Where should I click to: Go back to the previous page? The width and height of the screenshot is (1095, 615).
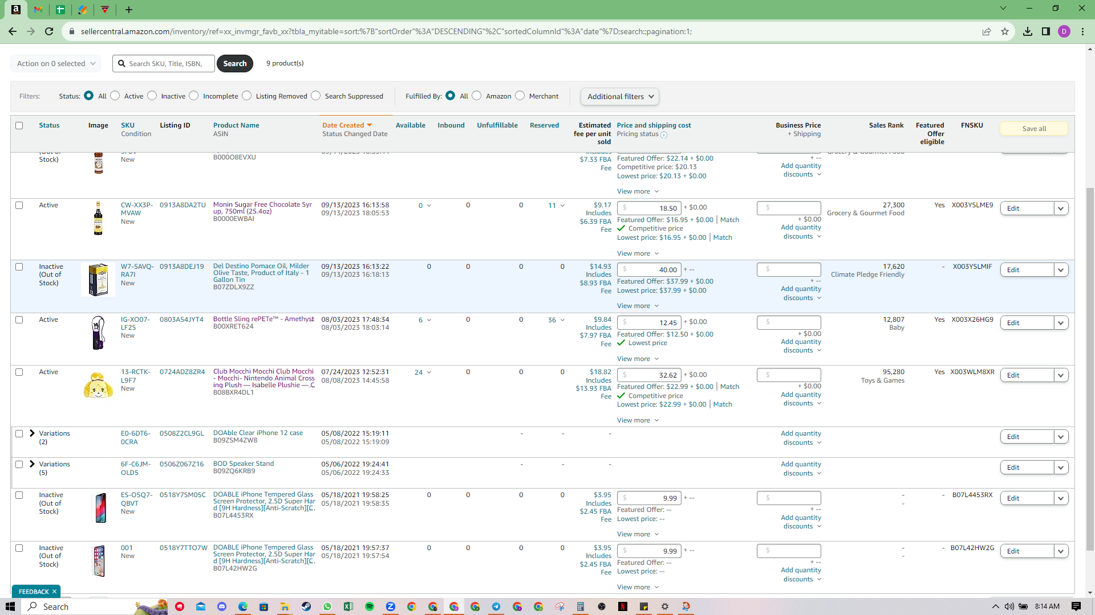(13, 31)
